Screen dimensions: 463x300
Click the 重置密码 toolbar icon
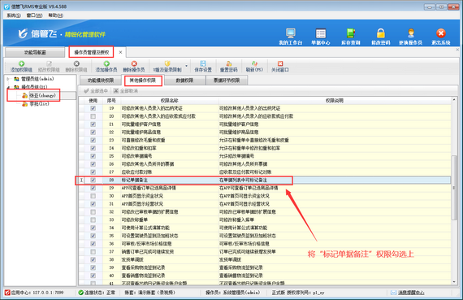pyautogui.click(x=228, y=63)
